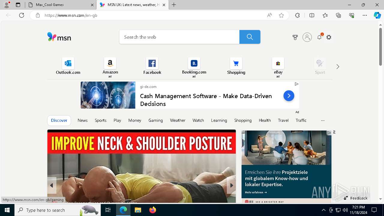Click the blue web search button

[x=250, y=37]
